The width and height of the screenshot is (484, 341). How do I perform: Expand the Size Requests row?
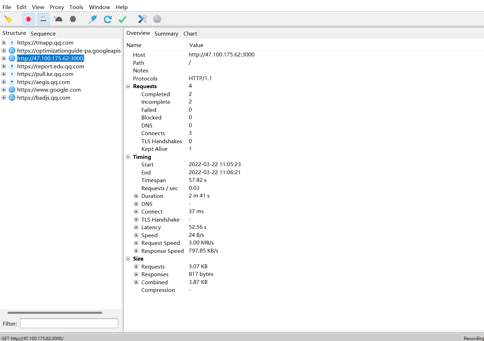136,266
